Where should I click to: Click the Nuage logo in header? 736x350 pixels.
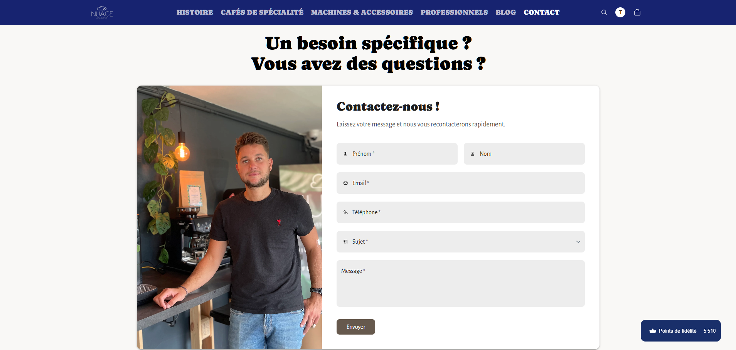(x=102, y=12)
